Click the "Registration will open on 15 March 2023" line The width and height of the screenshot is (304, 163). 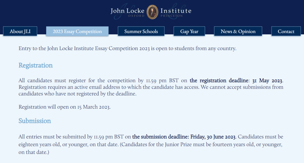pyautogui.click(x=64, y=107)
